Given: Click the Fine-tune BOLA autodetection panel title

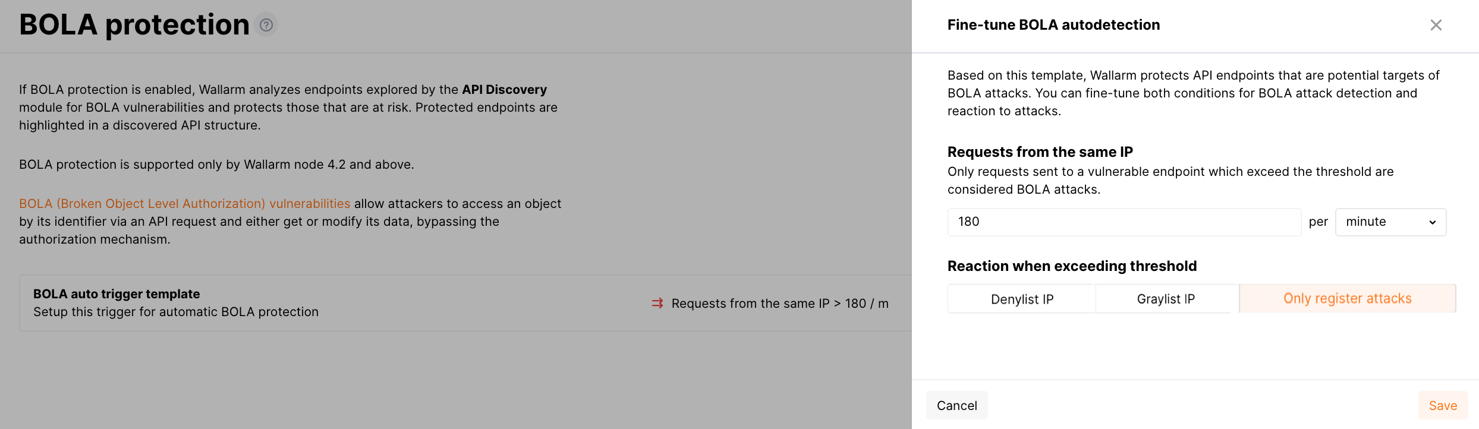Looking at the screenshot, I should click(1053, 25).
